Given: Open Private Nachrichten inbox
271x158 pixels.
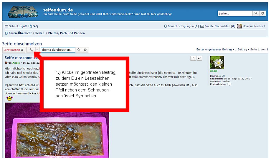Looking at the screenshot, I should (x=217, y=26).
